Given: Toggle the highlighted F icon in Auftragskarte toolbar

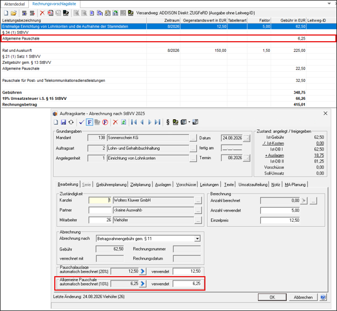Looking at the screenshot, I should coord(89,122).
